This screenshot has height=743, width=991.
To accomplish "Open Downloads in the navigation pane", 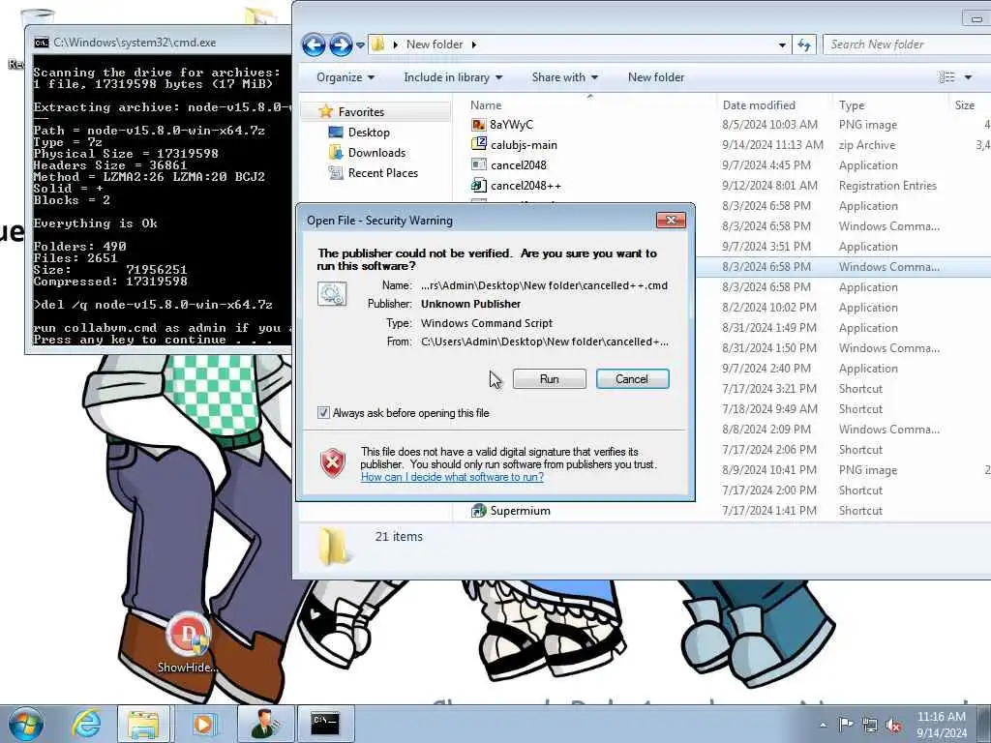I will [x=376, y=152].
